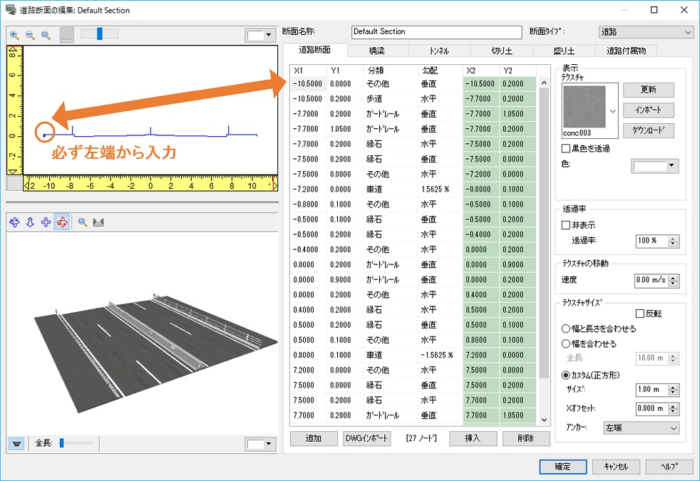Select the four-way pan arrows tool

[x=46, y=222]
